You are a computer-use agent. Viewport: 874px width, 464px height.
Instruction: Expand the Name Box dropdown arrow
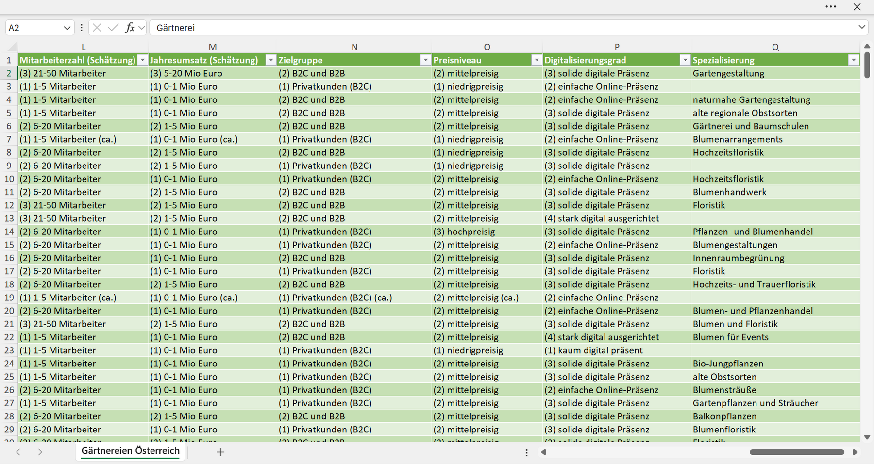pos(67,28)
